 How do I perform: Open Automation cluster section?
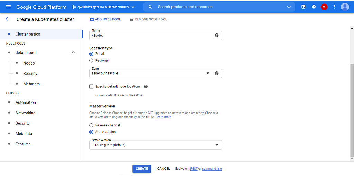click(26, 102)
